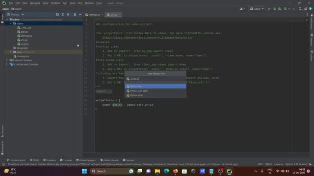
Task: Open Services tool window
Action: point(129,160)
